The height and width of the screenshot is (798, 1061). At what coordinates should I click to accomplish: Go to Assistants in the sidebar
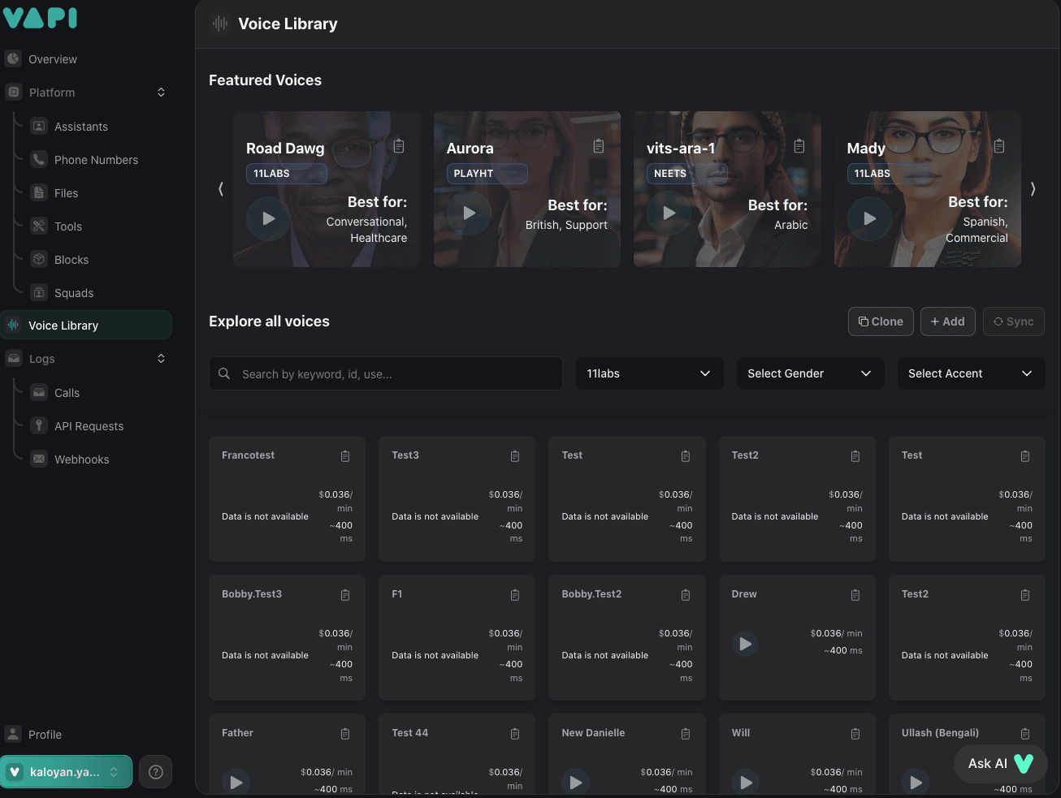pos(80,127)
